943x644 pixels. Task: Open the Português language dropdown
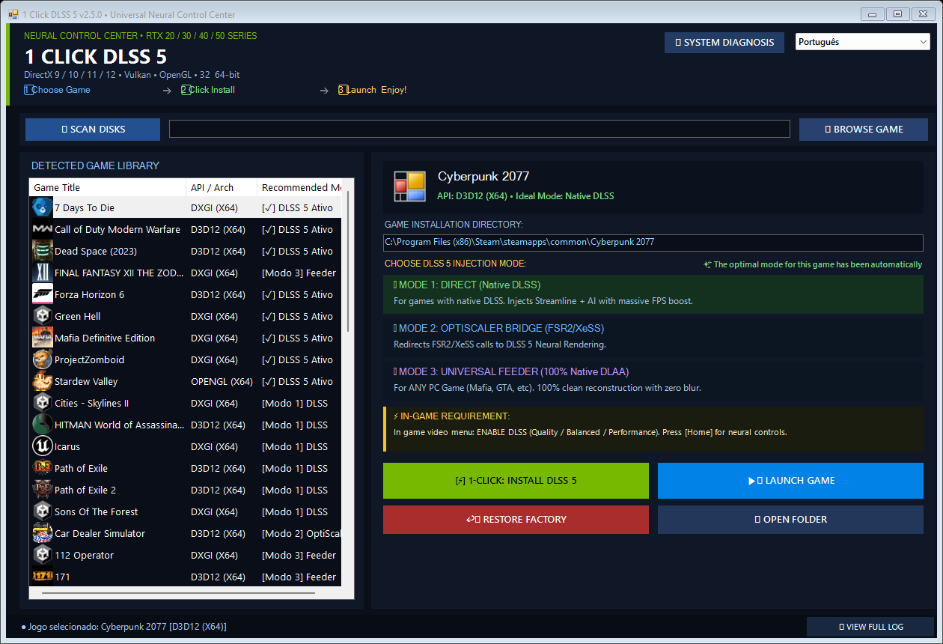tap(862, 42)
